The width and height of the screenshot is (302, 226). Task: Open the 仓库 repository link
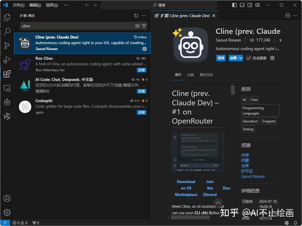[x=245, y=166]
